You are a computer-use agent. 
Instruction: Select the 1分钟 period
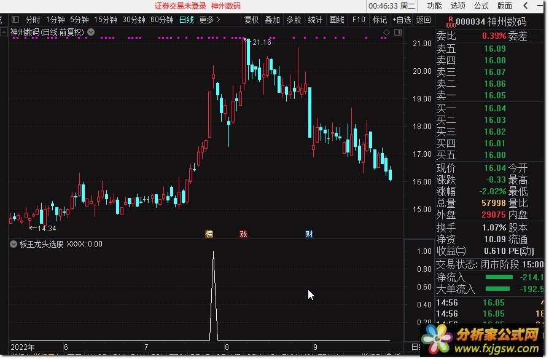pos(55,20)
